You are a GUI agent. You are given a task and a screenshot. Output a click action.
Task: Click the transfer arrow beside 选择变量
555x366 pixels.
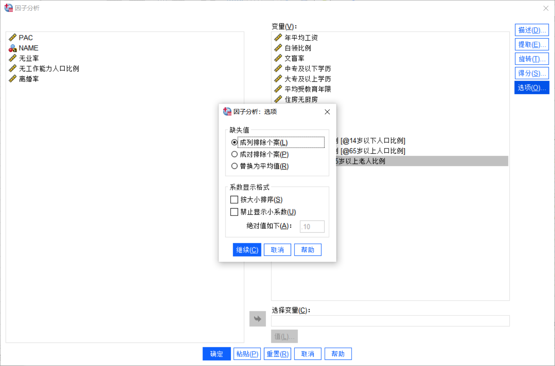coord(257,319)
